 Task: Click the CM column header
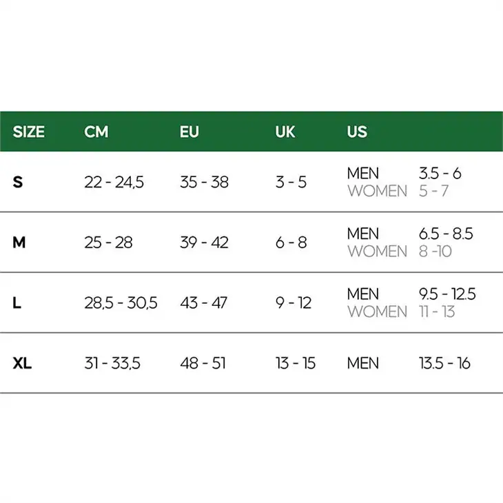[x=96, y=132]
